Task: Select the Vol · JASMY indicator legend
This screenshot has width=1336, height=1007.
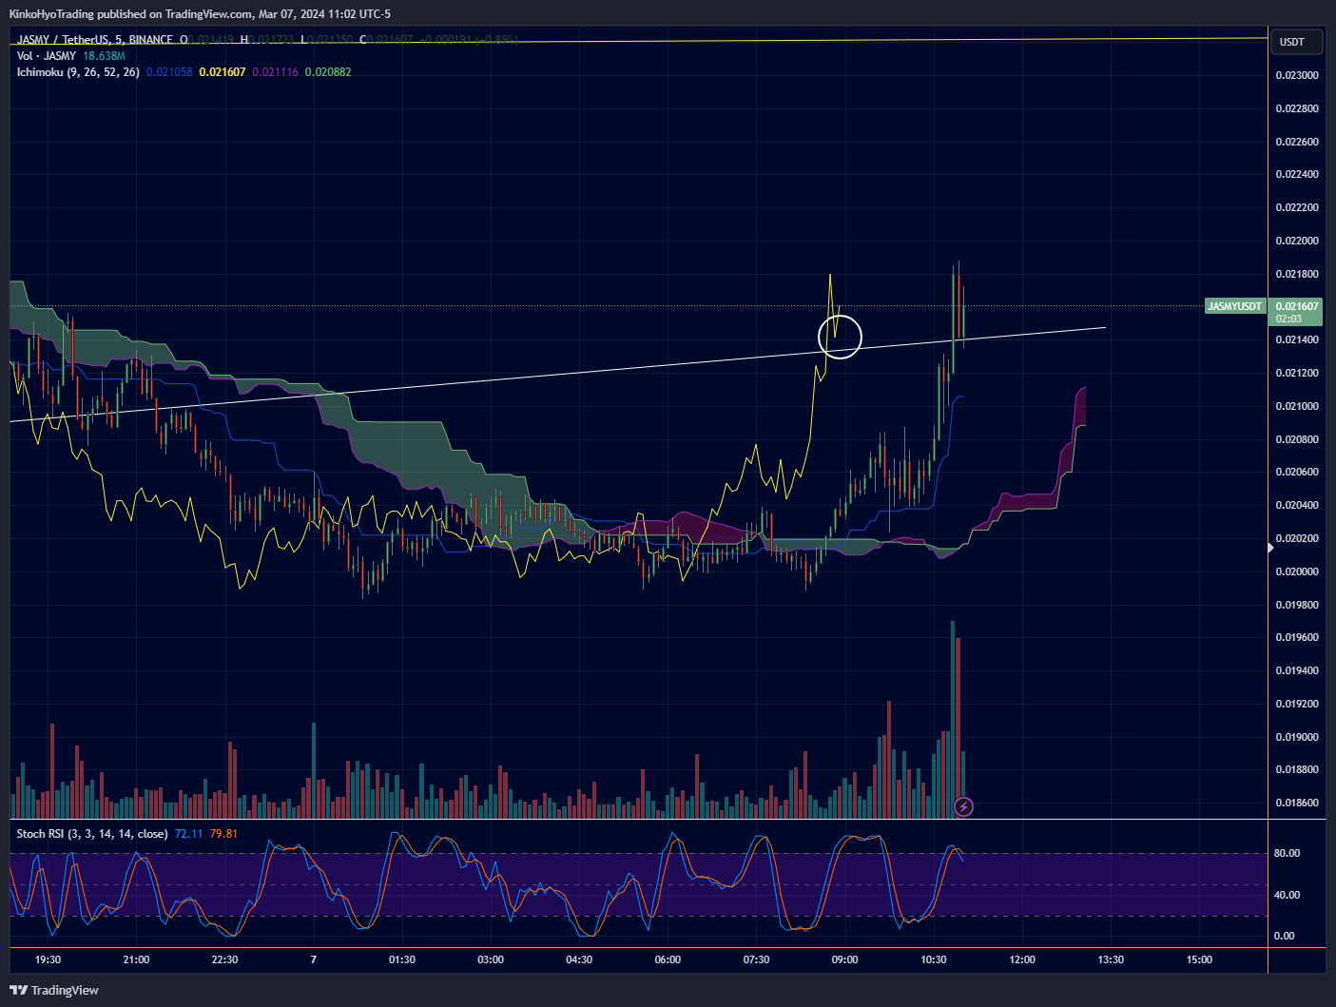Action: coord(47,56)
